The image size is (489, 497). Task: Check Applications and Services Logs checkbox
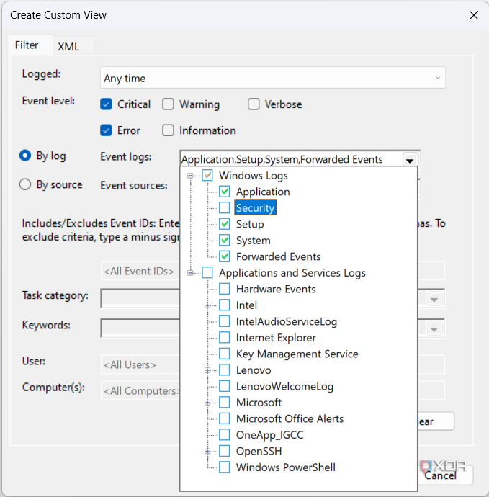click(207, 272)
